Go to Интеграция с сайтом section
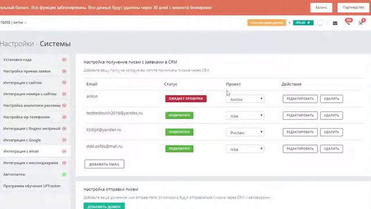Viewport: 371px width, 209px height. click(23, 82)
